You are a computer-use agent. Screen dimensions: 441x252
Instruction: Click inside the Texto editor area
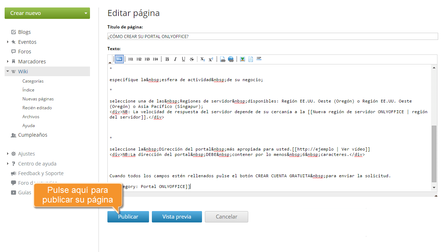pos(269,128)
